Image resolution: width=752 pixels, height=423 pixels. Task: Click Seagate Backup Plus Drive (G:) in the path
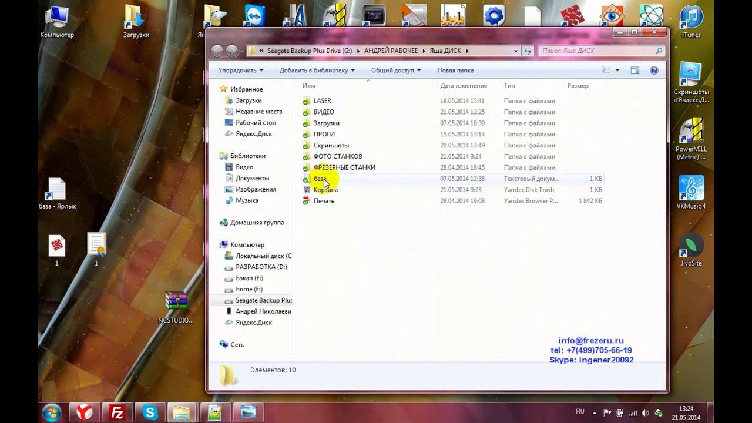(310, 51)
